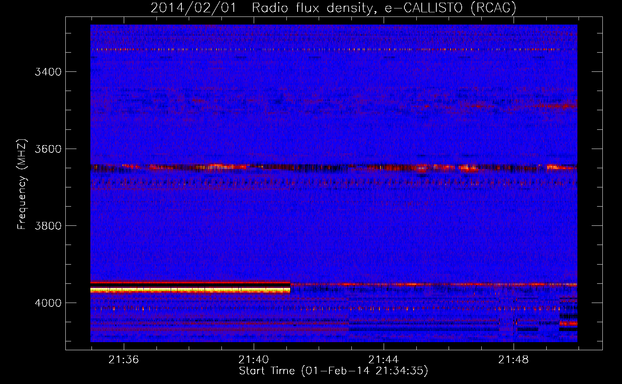This screenshot has width=622, height=384.
Task: Click the 21:48 time axis label
Action: (514, 360)
